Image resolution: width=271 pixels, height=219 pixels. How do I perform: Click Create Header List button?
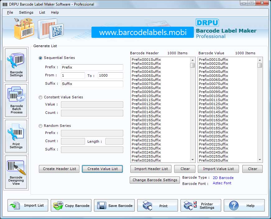[59, 169]
